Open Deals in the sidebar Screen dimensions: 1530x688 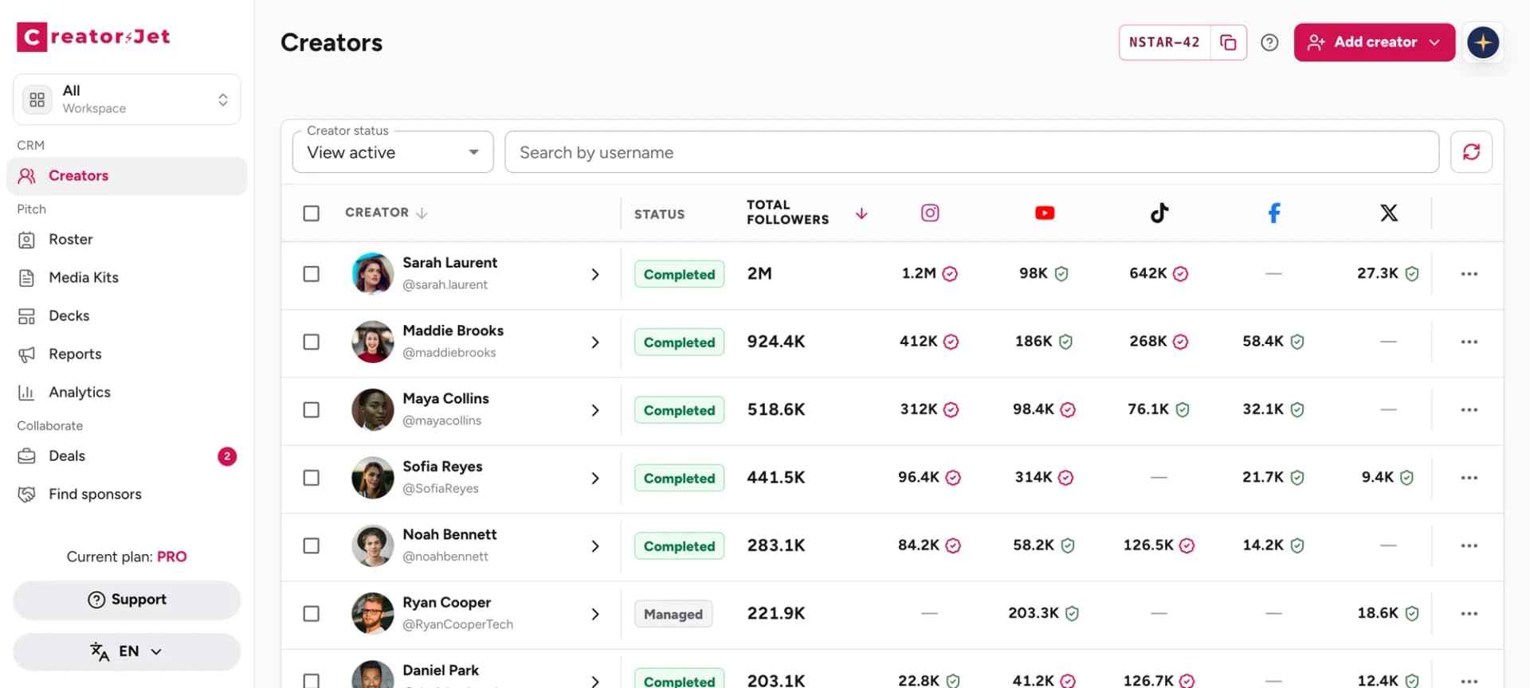[x=127, y=456]
